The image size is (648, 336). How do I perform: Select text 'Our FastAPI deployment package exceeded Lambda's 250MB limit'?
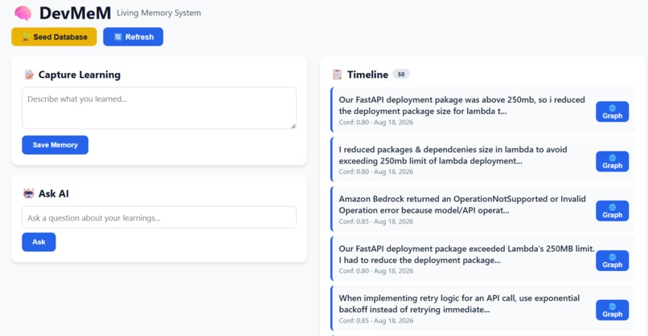[466, 254]
